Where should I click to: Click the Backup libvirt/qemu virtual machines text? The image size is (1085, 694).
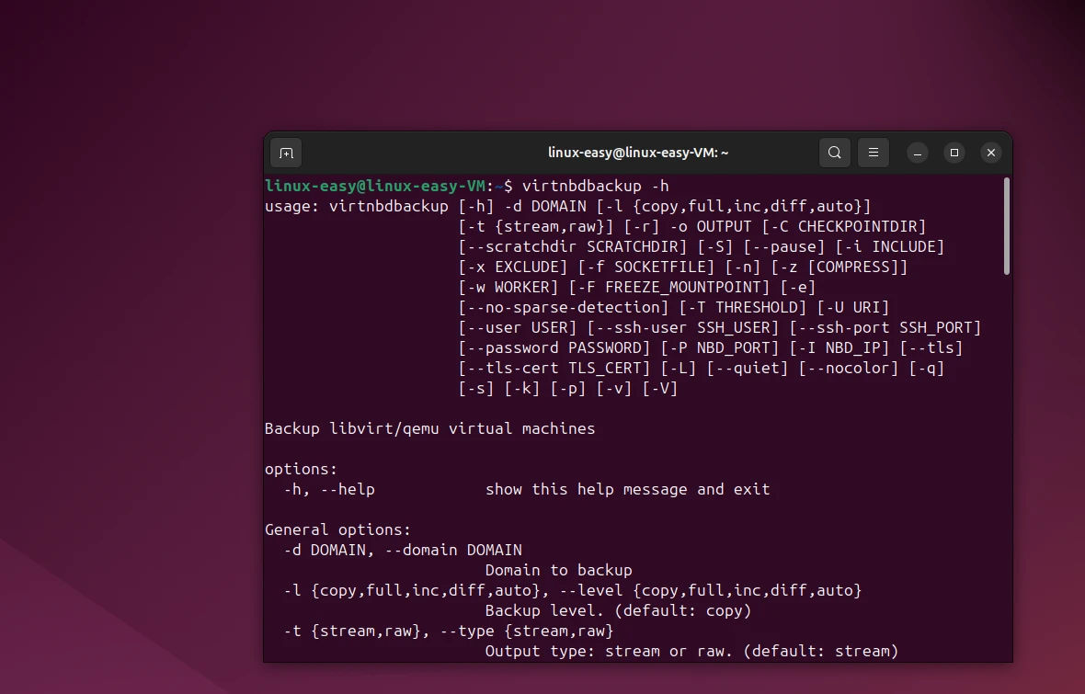click(429, 428)
